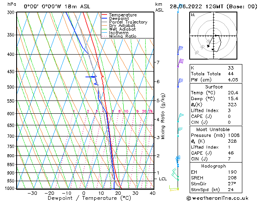Click the Most Unstable CIN value 7

(229, 159)
